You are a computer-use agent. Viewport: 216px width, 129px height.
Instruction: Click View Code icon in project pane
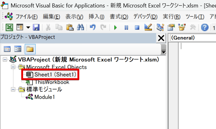7,49
